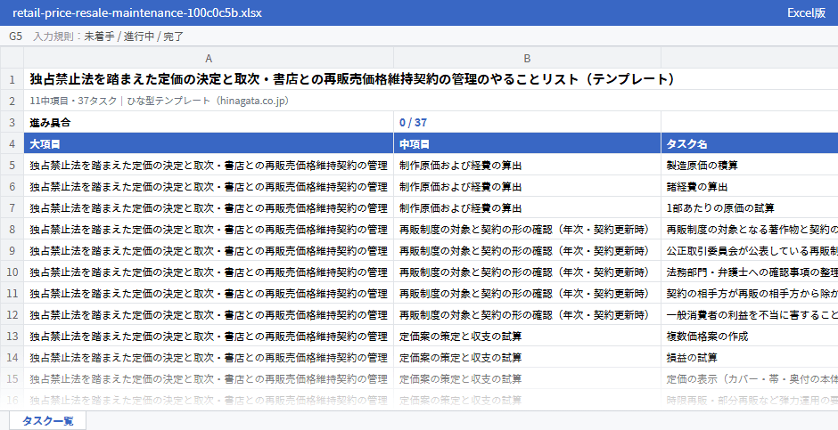Click the G5 cell reference box
The image size is (838, 430).
(15, 37)
